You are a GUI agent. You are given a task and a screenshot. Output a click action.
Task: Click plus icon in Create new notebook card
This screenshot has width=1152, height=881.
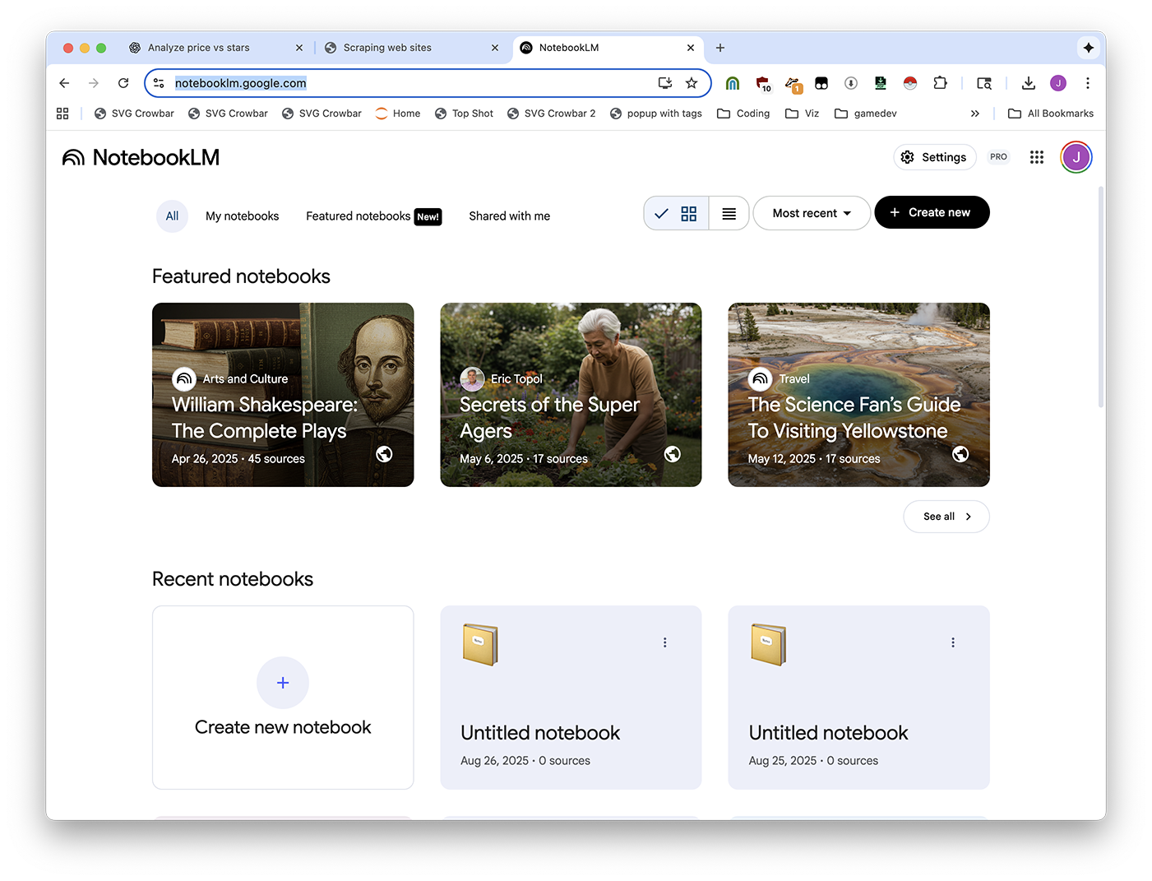point(282,683)
